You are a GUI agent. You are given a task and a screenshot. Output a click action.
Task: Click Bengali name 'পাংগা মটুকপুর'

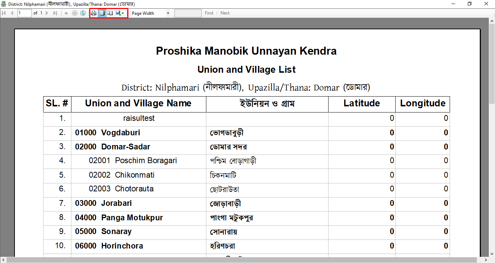(x=231, y=218)
